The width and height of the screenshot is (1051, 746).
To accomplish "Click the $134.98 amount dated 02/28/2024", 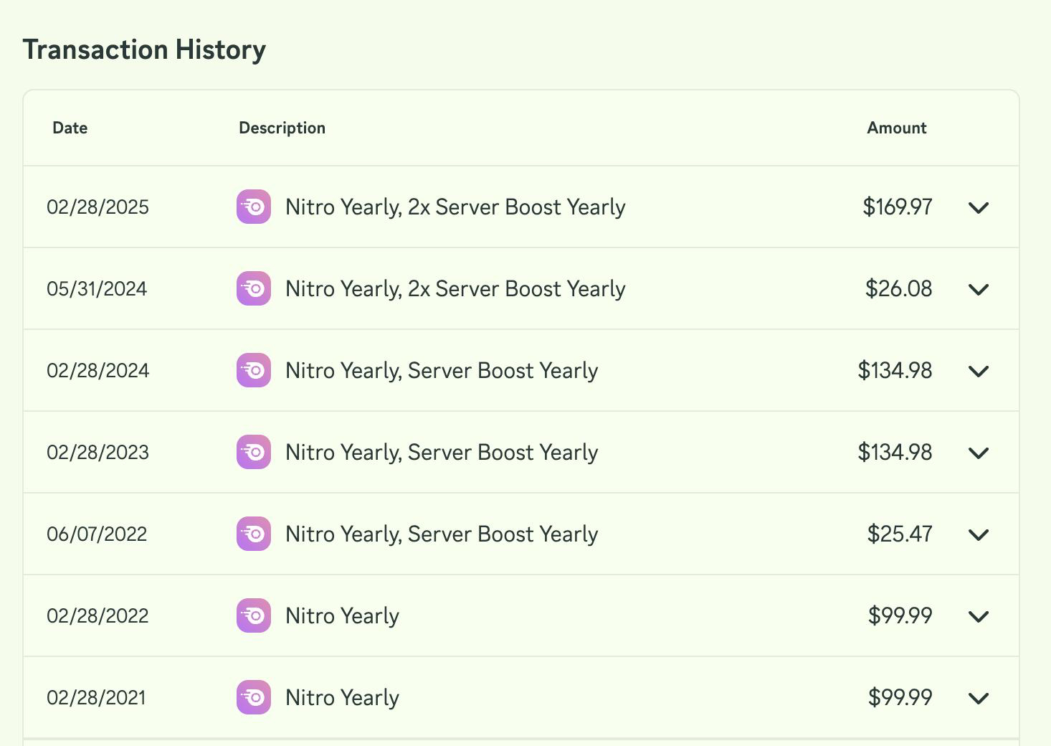I will coord(895,370).
